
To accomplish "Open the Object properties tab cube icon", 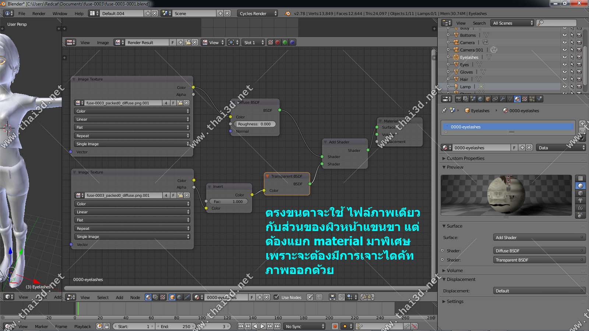I will tap(488, 99).
